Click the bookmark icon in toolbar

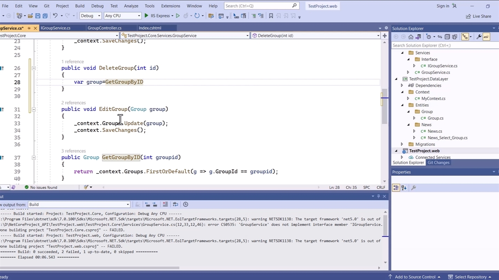point(271,16)
